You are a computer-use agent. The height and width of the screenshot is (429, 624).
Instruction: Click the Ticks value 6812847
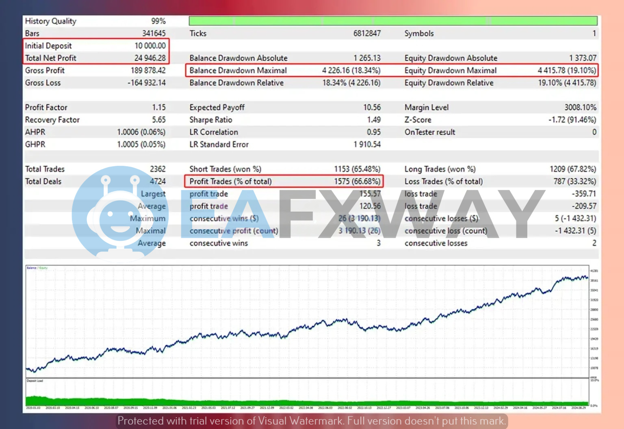367,34
